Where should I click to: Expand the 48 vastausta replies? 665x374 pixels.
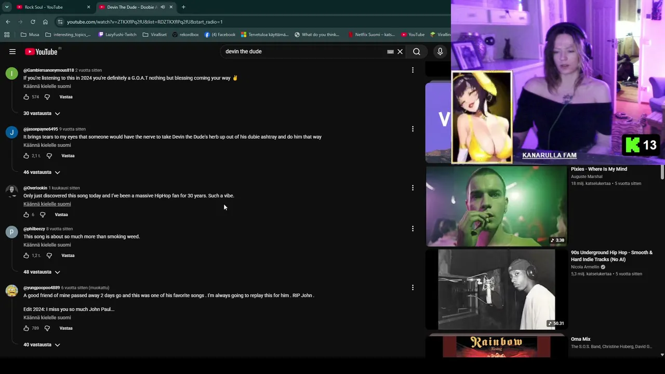(x=42, y=272)
